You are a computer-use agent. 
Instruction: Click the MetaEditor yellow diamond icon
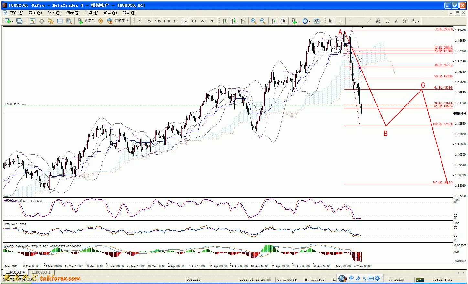(x=101, y=21)
